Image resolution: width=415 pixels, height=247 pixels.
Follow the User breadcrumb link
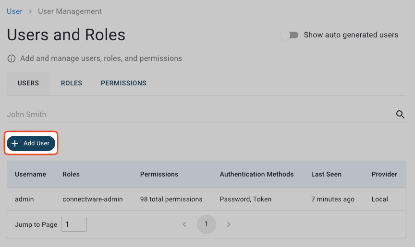14,11
